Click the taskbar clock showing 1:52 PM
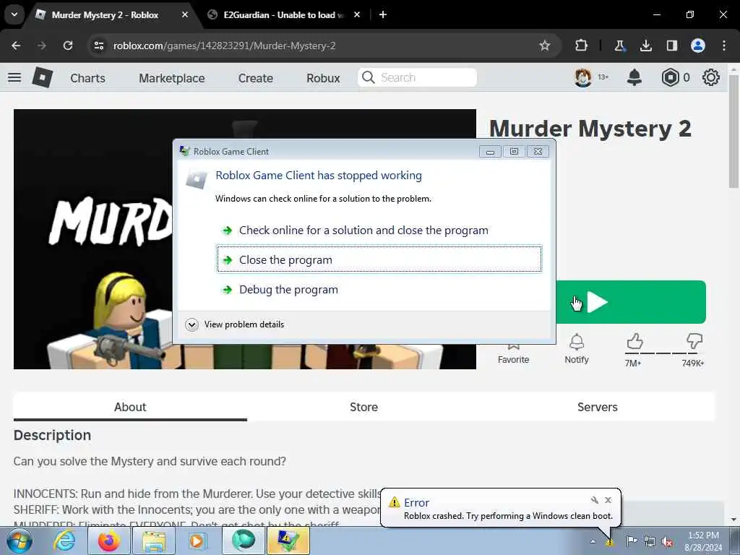The width and height of the screenshot is (740, 555). click(703, 541)
